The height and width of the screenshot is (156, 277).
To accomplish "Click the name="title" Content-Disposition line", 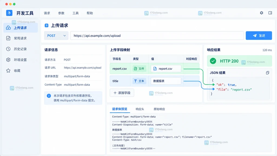I will click(142, 125).
